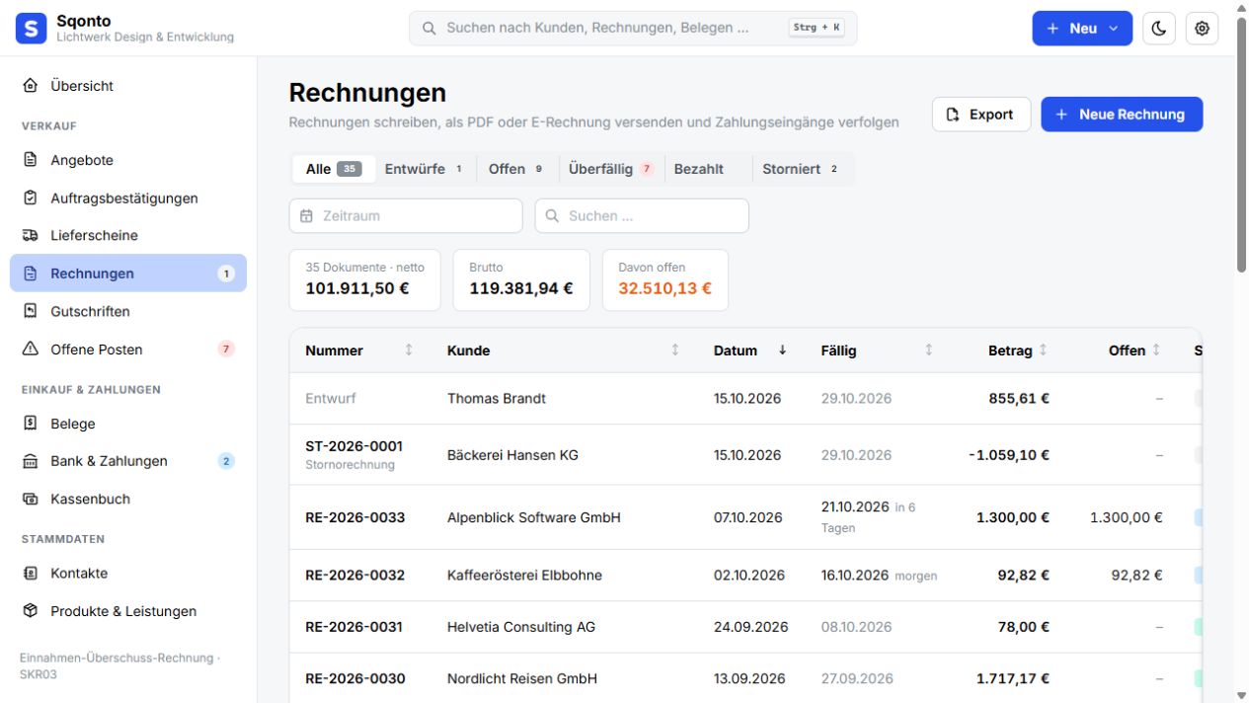Sort by Offen using its sort arrows
Viewport: 1249px width, 703px height.
[x=1156, y=350]
